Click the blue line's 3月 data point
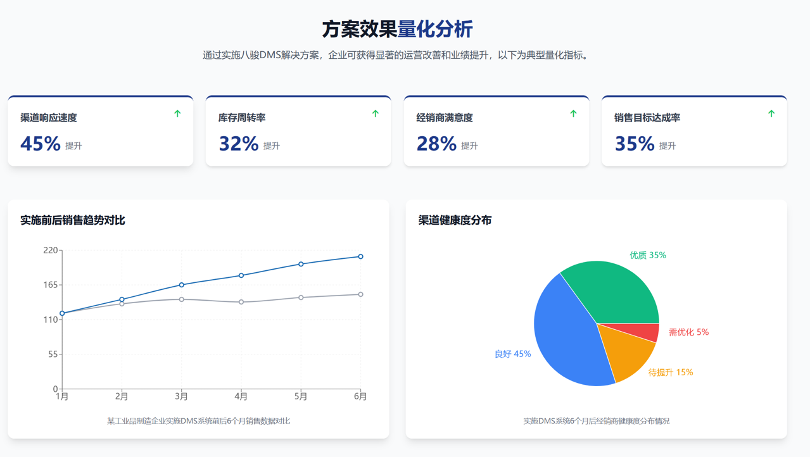This screenshot has width=810, height=457. [x=182, y=285]
